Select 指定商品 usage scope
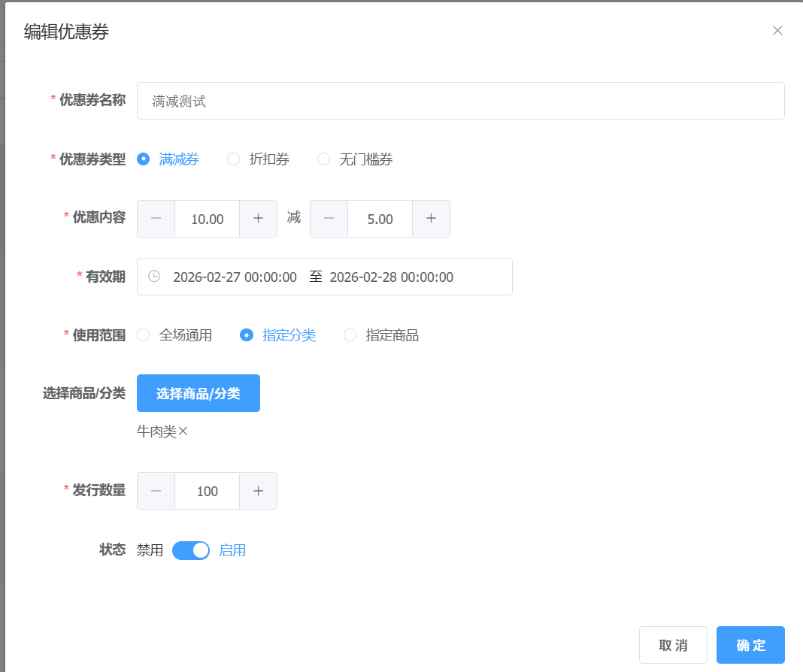 350,335
